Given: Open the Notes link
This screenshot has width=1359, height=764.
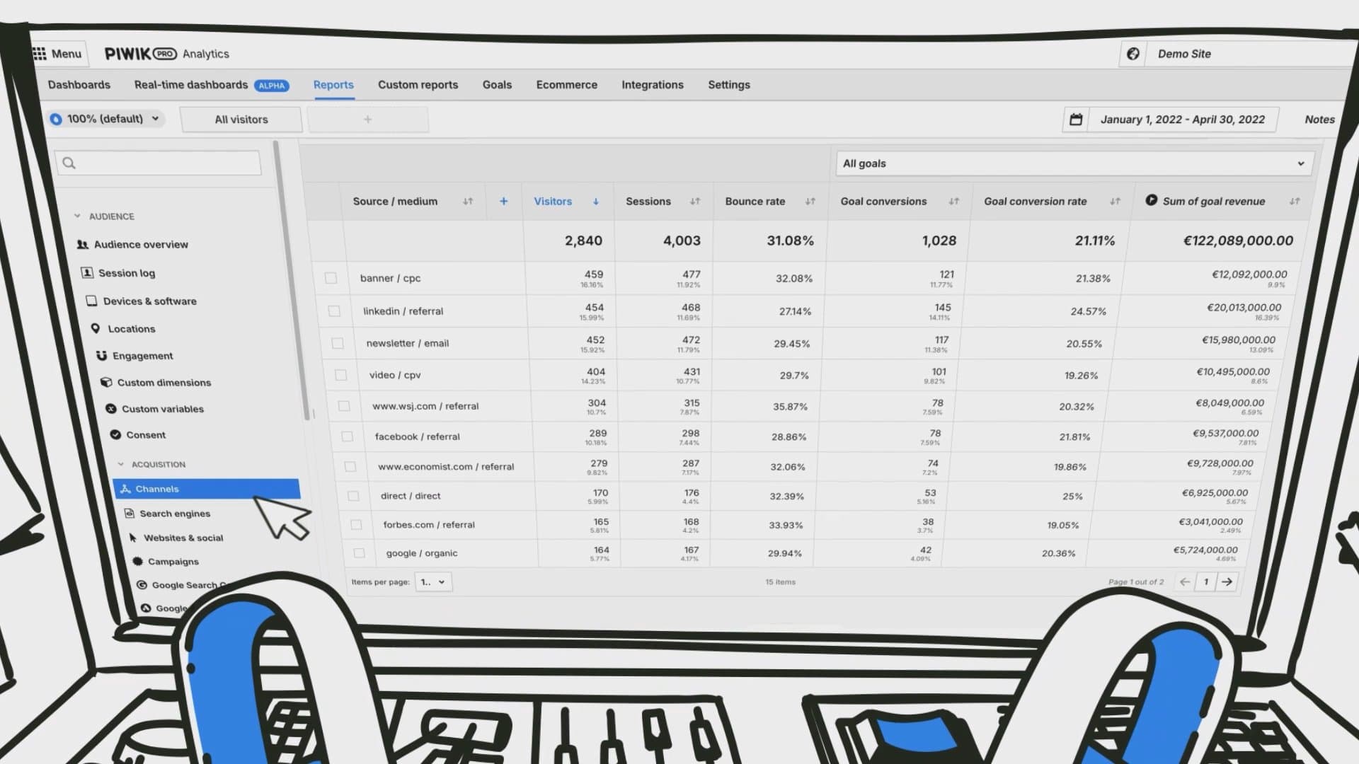Looking at the screenshot, I should (x=1319, y=120).
